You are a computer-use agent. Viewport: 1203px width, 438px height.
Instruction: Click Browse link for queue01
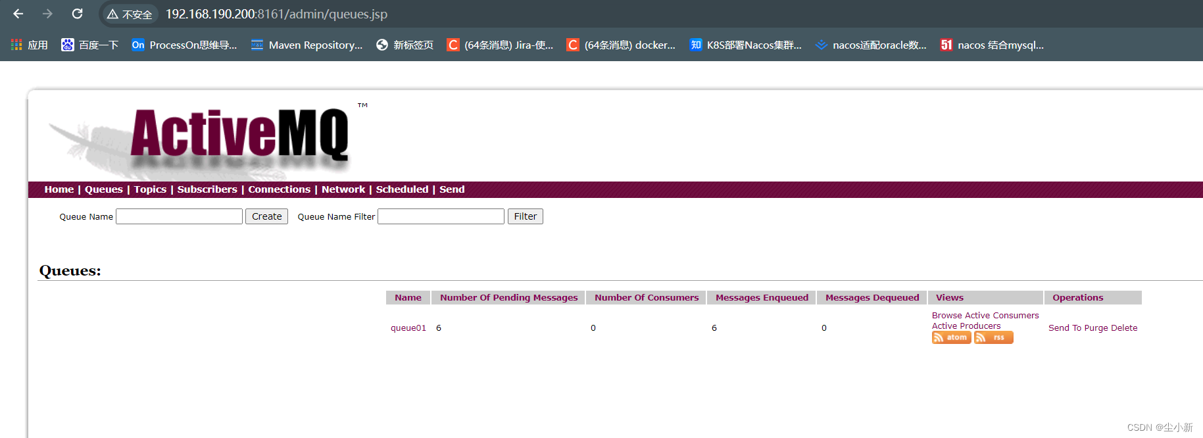pyautogui.click(x=946, y=316)
